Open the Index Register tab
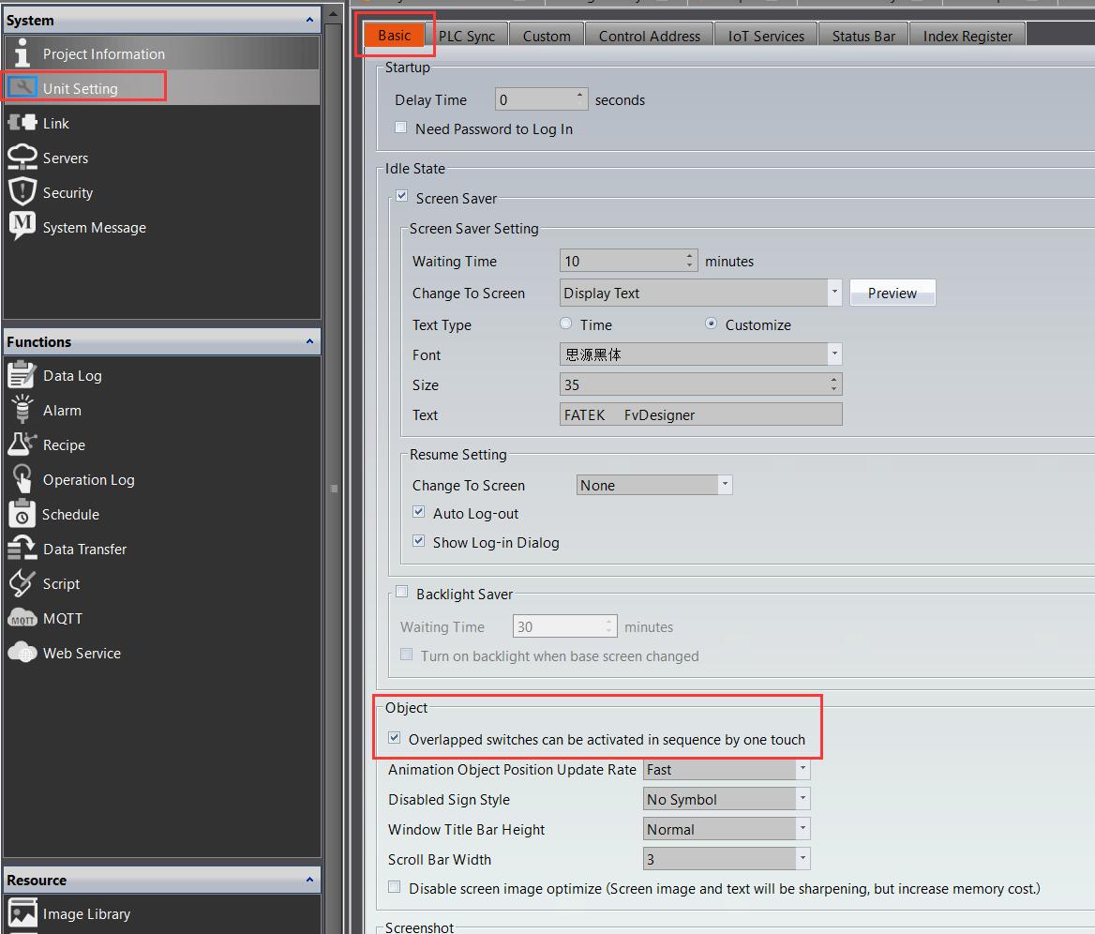 pos(967,37)
